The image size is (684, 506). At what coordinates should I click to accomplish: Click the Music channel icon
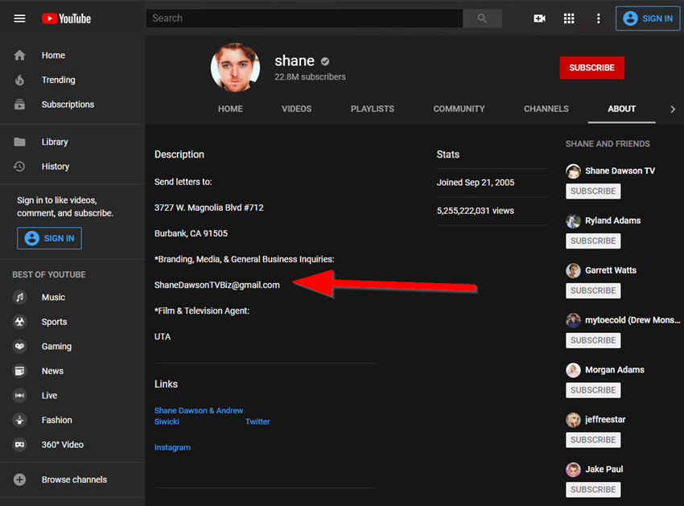pos(19,297)
